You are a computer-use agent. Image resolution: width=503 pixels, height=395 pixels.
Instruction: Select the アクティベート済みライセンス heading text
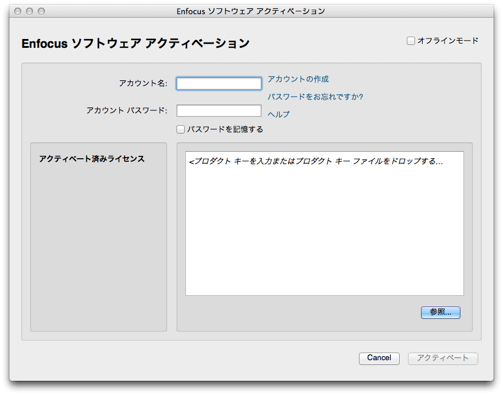92,159
